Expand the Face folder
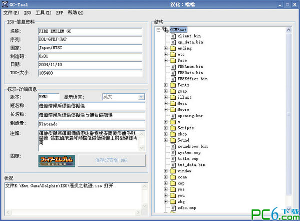This screenshot has width=300, height=221. click(x=166, y=60)
